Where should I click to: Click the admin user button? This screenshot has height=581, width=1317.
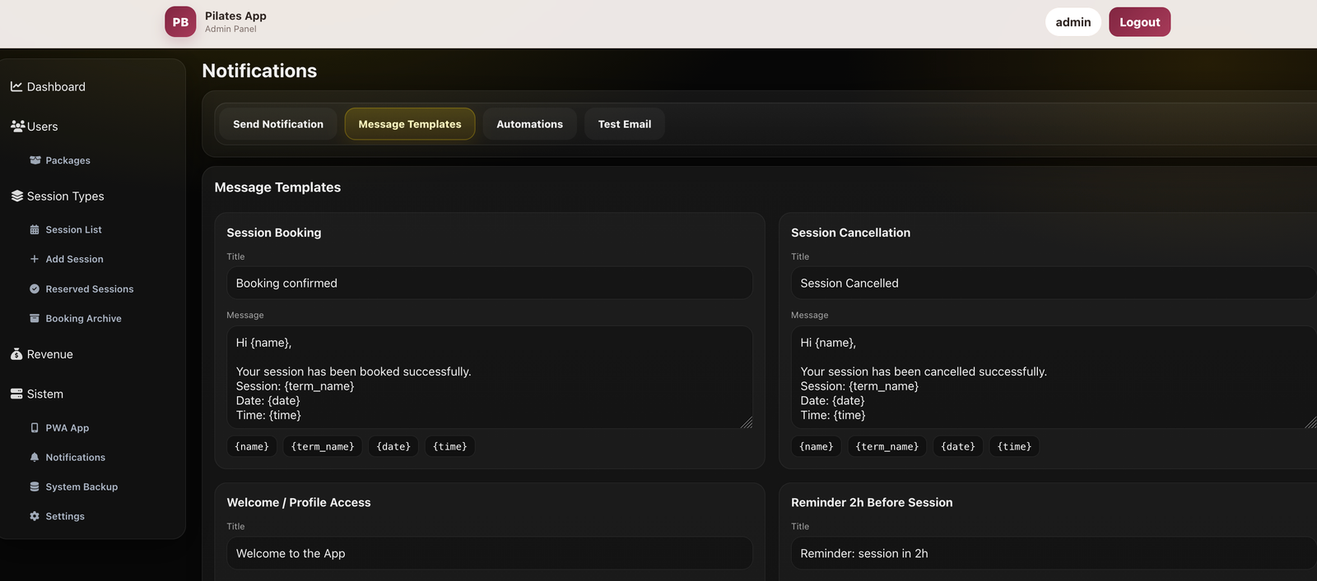coord(1073,22)
